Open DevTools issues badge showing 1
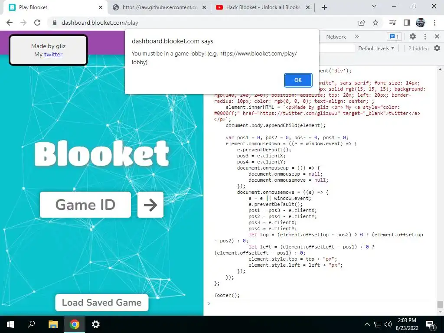This screenshot has height=333, width=444. click(x=394, y=36)
